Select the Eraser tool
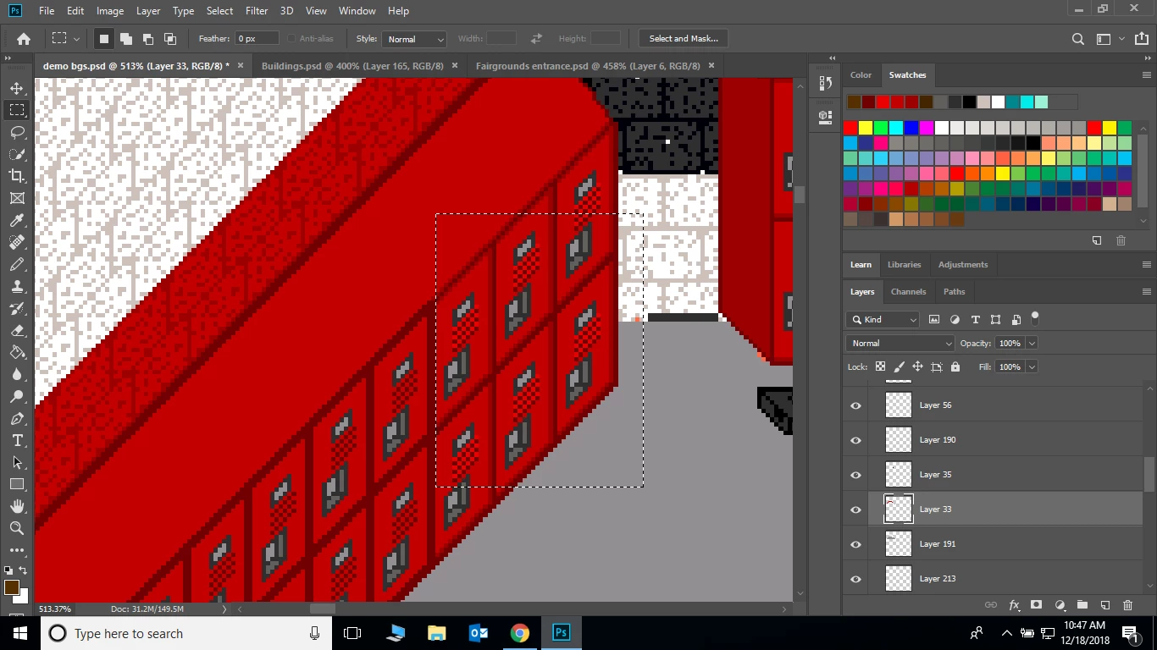Viewport: 1157px width, 650px height. point(17,330)
